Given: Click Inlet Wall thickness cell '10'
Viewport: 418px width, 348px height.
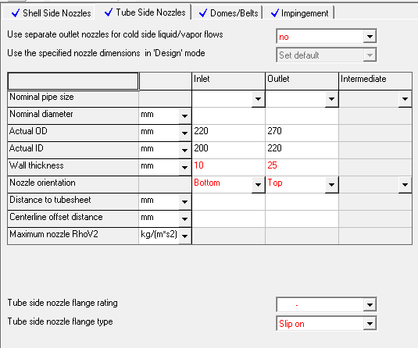Looking at the screenshot, I should (228, 167).
